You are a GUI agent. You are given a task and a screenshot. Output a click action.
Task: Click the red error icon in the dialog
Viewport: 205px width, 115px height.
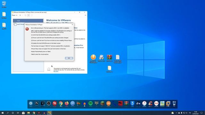click(27, 29)
